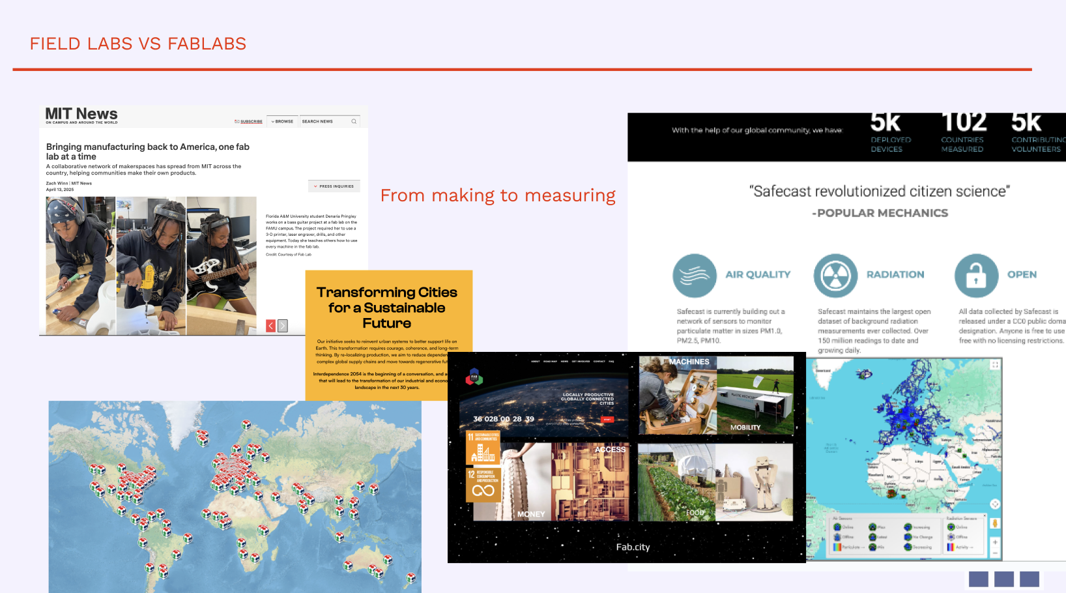Click the last blue square slide button
1066x593 pixels.
click(x=1030, y=579)
